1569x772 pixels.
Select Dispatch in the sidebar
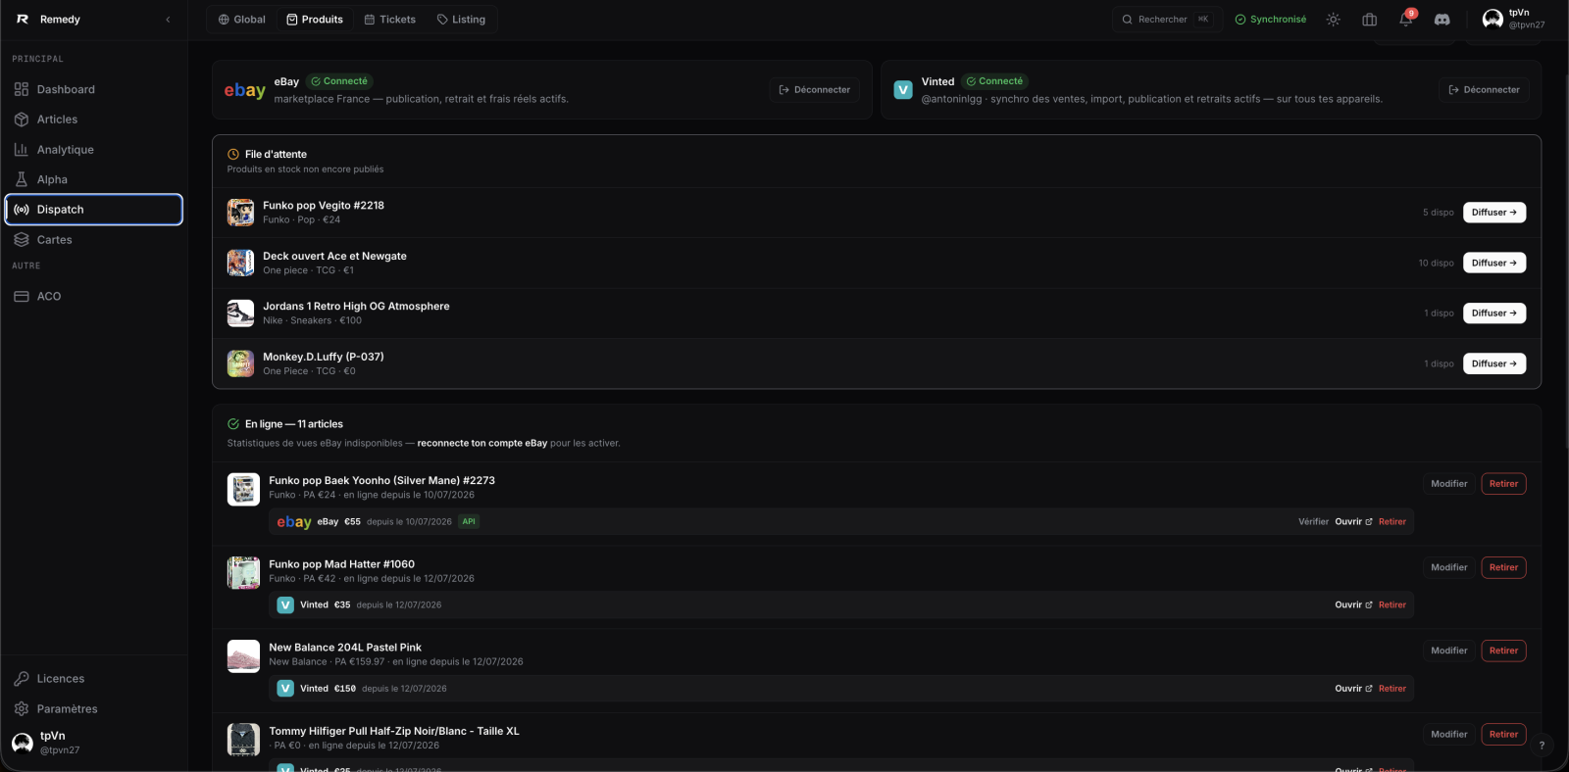94,210
